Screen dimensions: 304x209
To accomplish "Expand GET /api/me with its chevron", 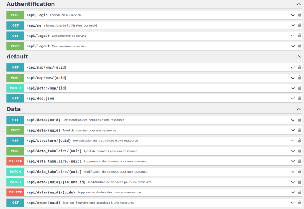I will (293, 25).
